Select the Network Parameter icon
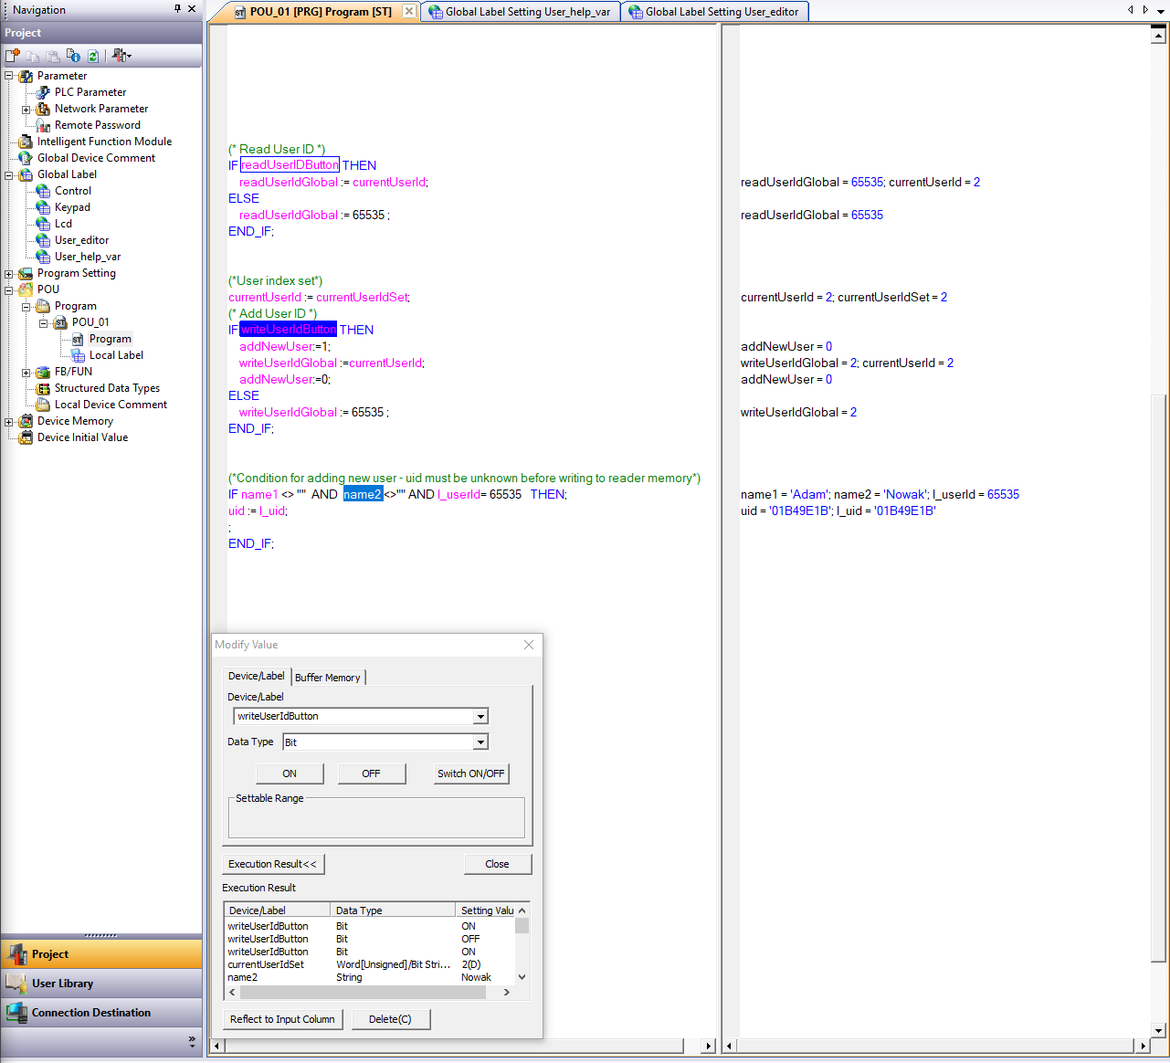The width and height of the screenshot is (1170, 1063). (43, 109)
